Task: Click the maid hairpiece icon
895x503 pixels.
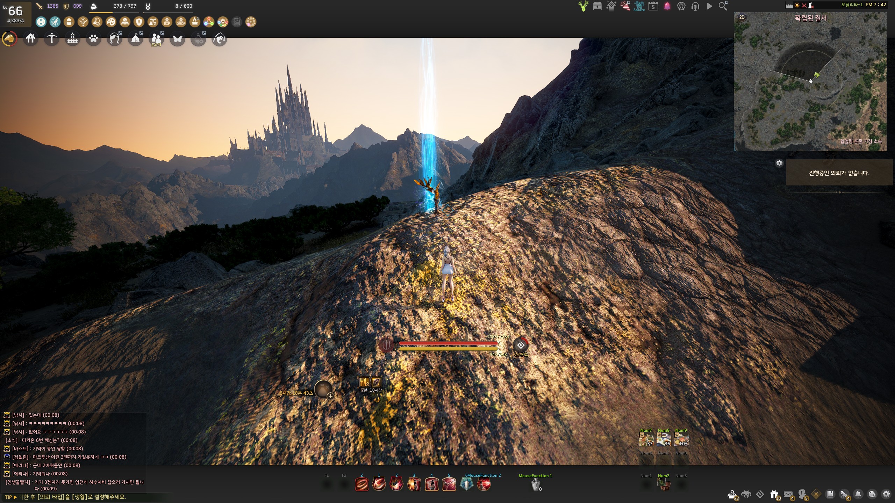Action: (x=115, y=38)
